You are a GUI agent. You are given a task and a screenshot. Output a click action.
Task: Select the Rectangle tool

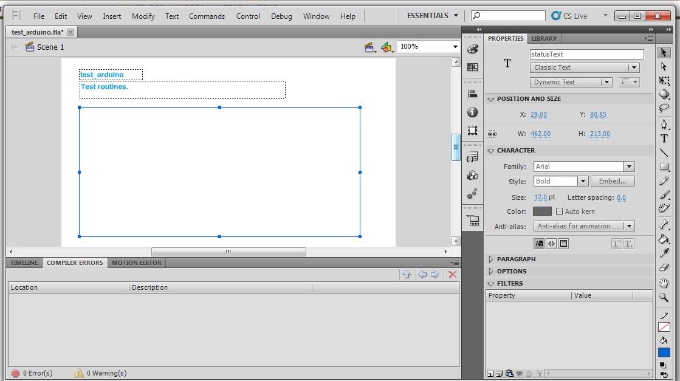(x=664, y=167)
